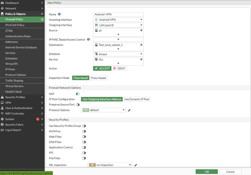Collapse Policy & Objects menu chevron
The height and width of the screenshot is (175, 251).
point(42,14)
